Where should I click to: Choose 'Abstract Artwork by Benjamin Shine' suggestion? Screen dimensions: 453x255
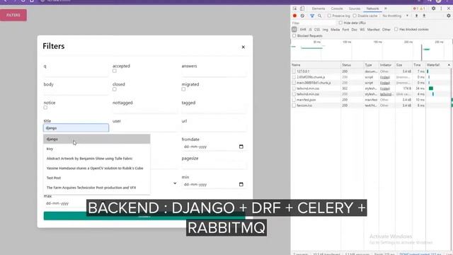(97, 159)
